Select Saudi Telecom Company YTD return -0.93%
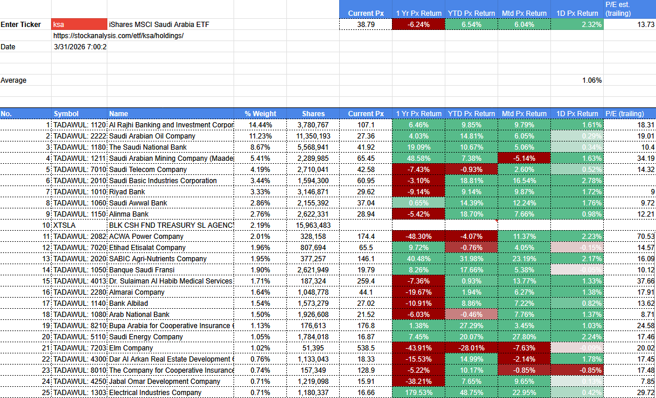Screen dimensions: 656x398 tap(471, 170)
